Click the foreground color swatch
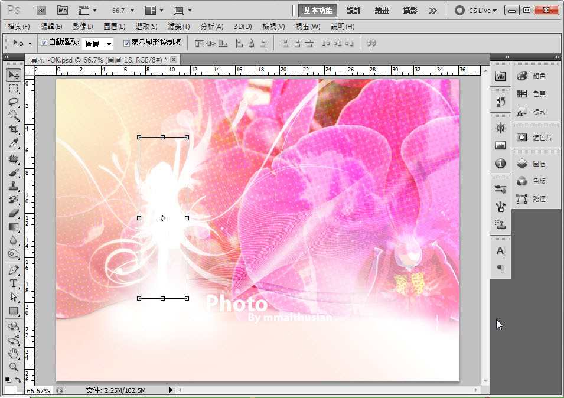The image size is (564, 398). 9,389
